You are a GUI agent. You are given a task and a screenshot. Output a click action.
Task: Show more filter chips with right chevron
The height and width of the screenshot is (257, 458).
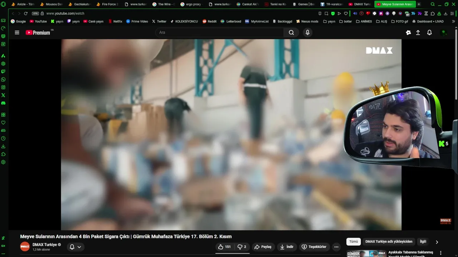pos(437,242)
